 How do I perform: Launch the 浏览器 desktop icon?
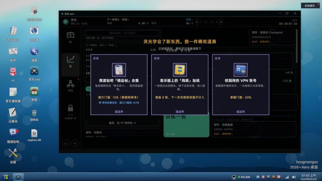[34, 34]
